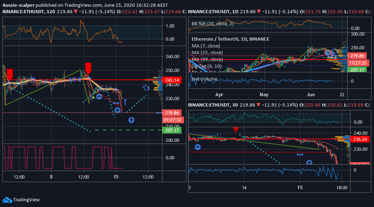Click the green 207.17 label on 120 chart
Screen dimensions: 374x207
pos(172,130)
